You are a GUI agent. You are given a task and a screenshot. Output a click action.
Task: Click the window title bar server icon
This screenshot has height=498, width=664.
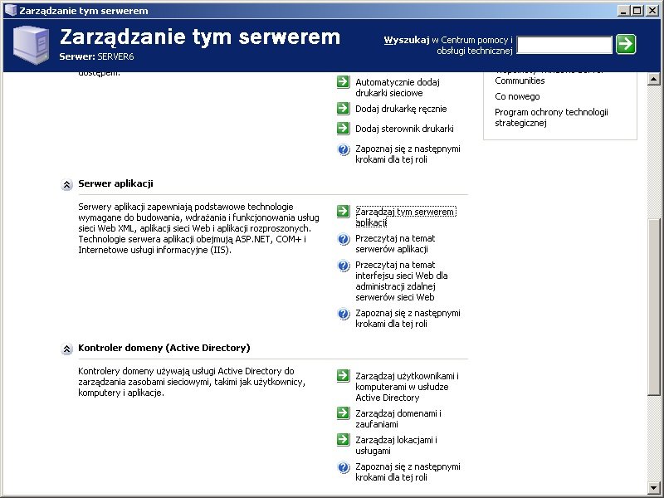[x=10, y=10]
